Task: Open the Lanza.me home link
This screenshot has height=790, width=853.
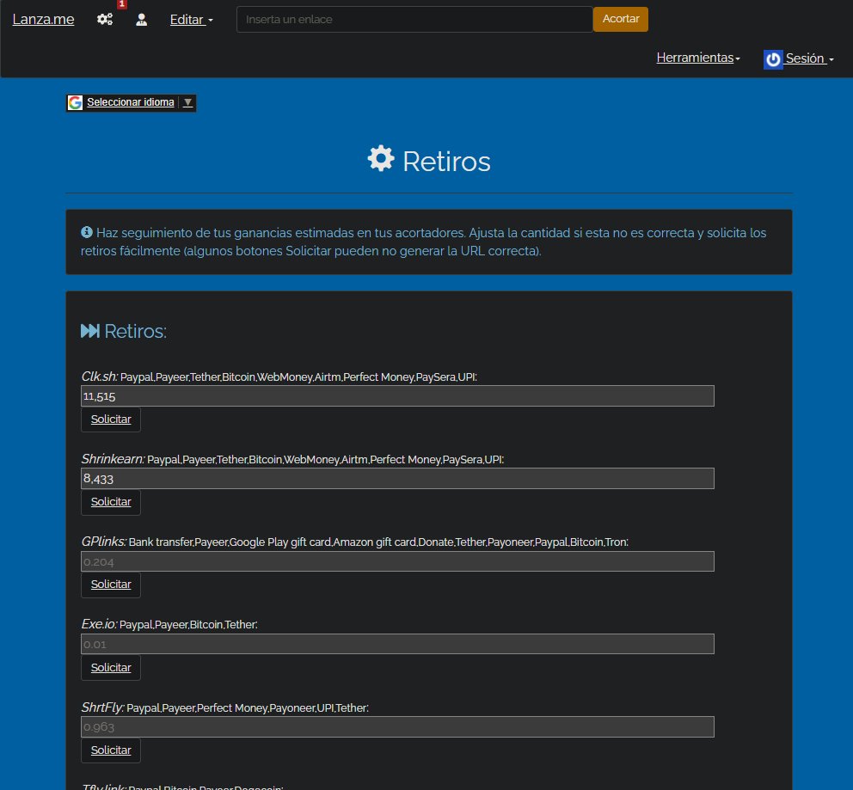Action: [x=44, y=20]
